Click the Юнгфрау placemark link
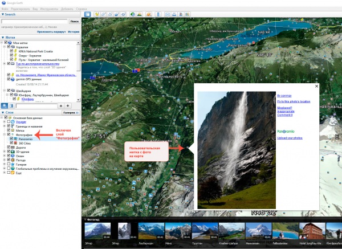Image resolution: width=342 pixels, height=249 pixels. tap(28, 99)
